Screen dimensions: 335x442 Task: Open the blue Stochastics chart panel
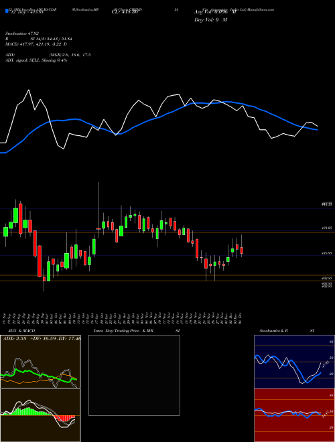pyautogui.click(x=294, y=362)
